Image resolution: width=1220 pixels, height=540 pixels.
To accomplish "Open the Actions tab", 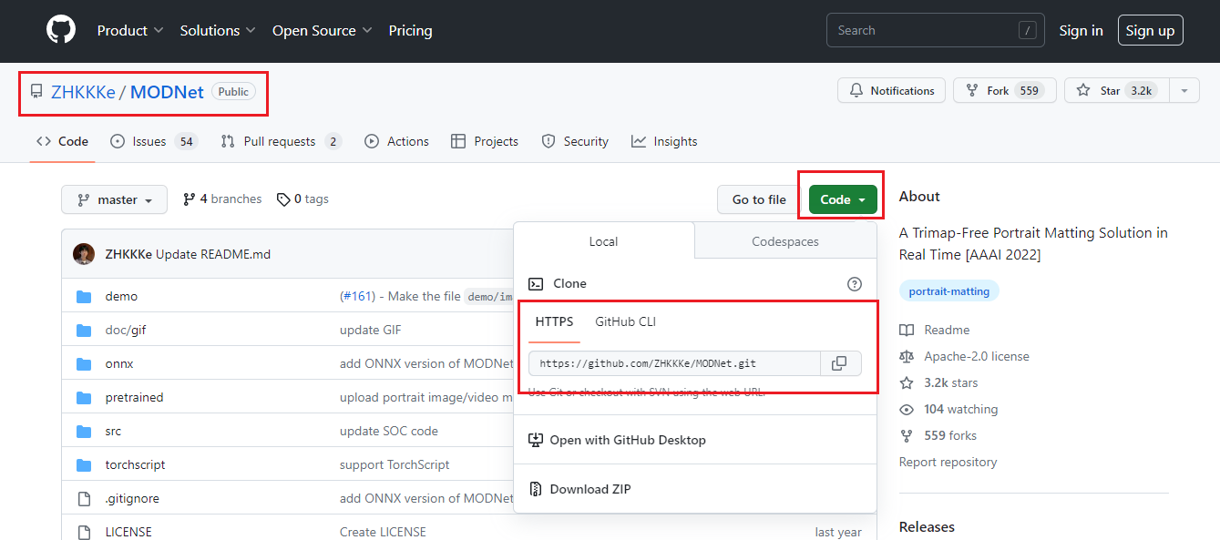I will pos(396,141).
